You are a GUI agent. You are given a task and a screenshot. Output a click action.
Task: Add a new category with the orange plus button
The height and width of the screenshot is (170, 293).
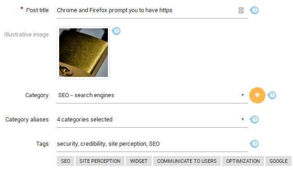(257, 95)
